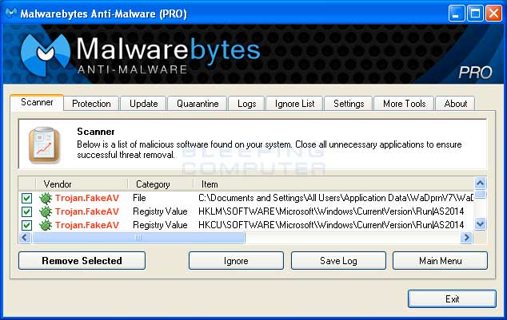Viewport: 507px width, 320px height.
Task: Open the Settings tab
Action: click(x=349, y=104)
